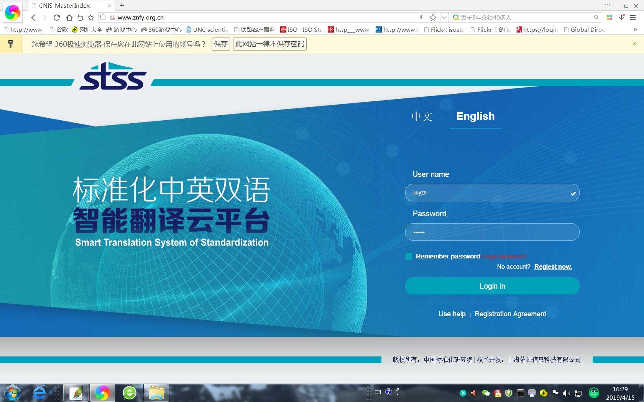Go to browser home page icon
The image size is (644, 402).
pos(69,18)
